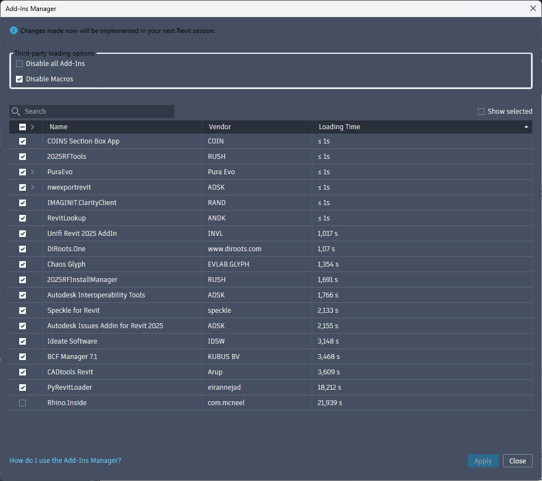Expand the nwexportrevit row chevron
Screen dimensions: 542x481
[x=32, y=187]
